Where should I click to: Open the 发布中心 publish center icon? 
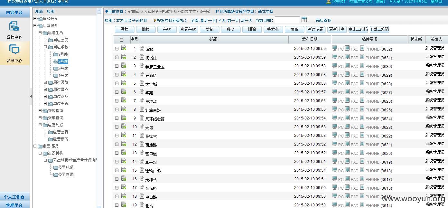coord(14,50)
